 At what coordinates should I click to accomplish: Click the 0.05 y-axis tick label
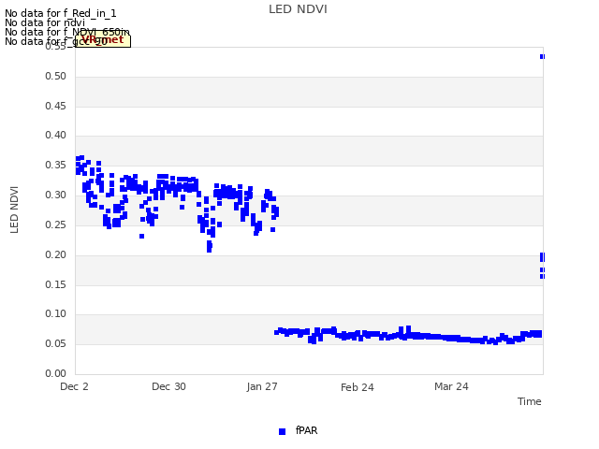pyautogui.click(x=55, y=343)
